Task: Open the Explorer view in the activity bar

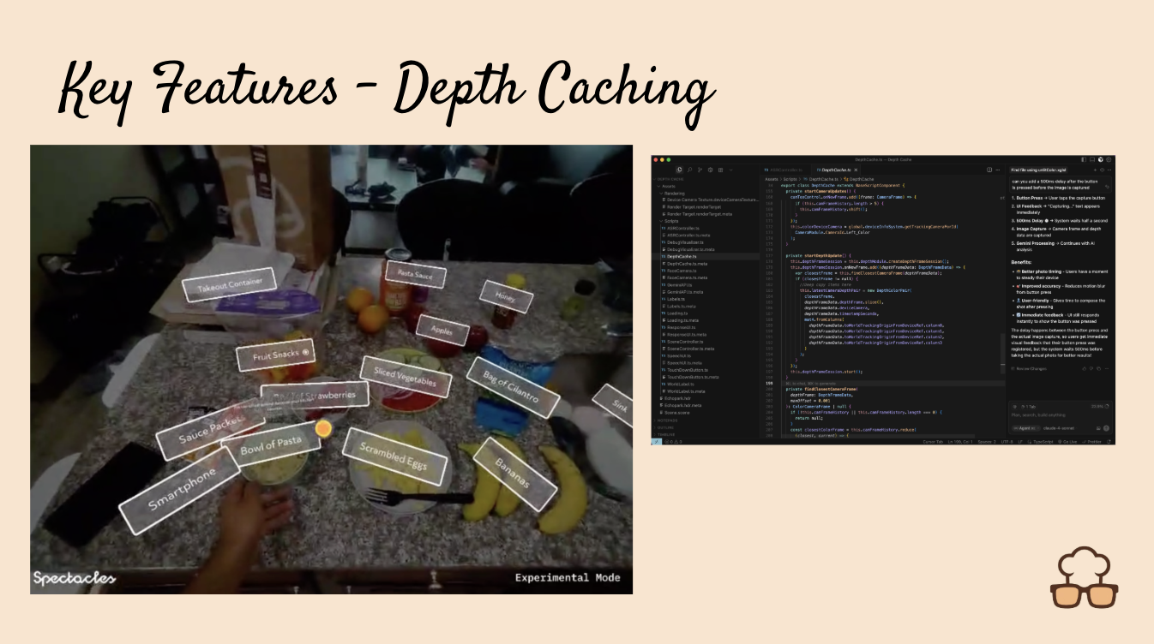Action: pyautogui.click(x=679, y=170)
